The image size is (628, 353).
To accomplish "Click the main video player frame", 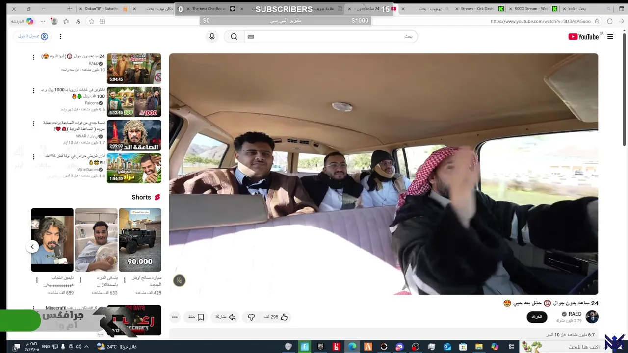I will tap(384, 174).
